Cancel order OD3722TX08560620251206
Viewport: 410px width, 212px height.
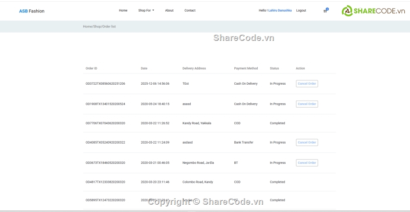pos(307,83)
